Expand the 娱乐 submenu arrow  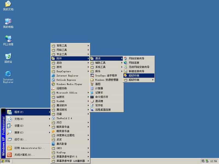click(x=122, y=71)
